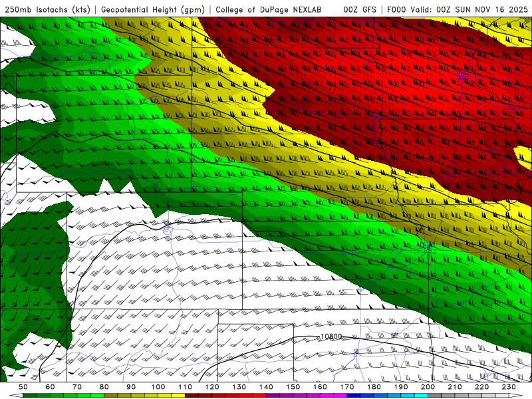Click the 140 value on the color scale
The width and height of the screenshot is (532, 399).
pyautogui.click(x=266, y=387)
